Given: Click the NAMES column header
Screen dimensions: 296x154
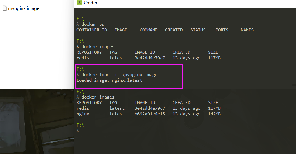Looking at the screenshot, I should 247,30.
